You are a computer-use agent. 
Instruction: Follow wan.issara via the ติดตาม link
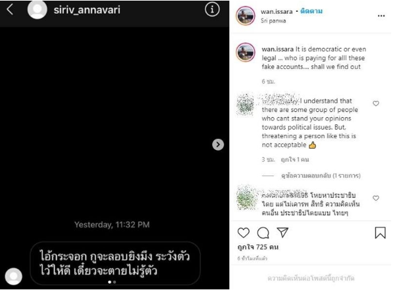click(311, 11)
